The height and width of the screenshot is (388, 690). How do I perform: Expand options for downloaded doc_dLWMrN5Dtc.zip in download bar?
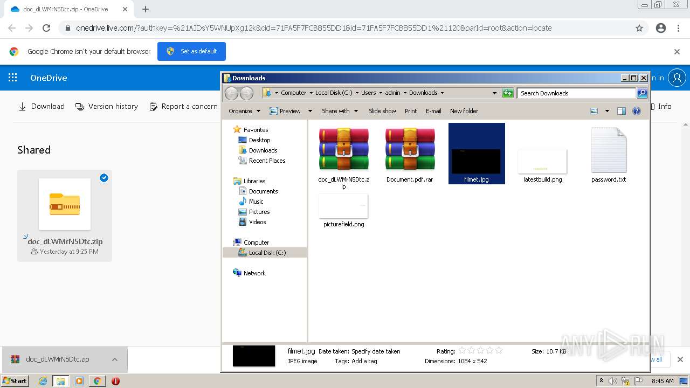tap(115, 359)
